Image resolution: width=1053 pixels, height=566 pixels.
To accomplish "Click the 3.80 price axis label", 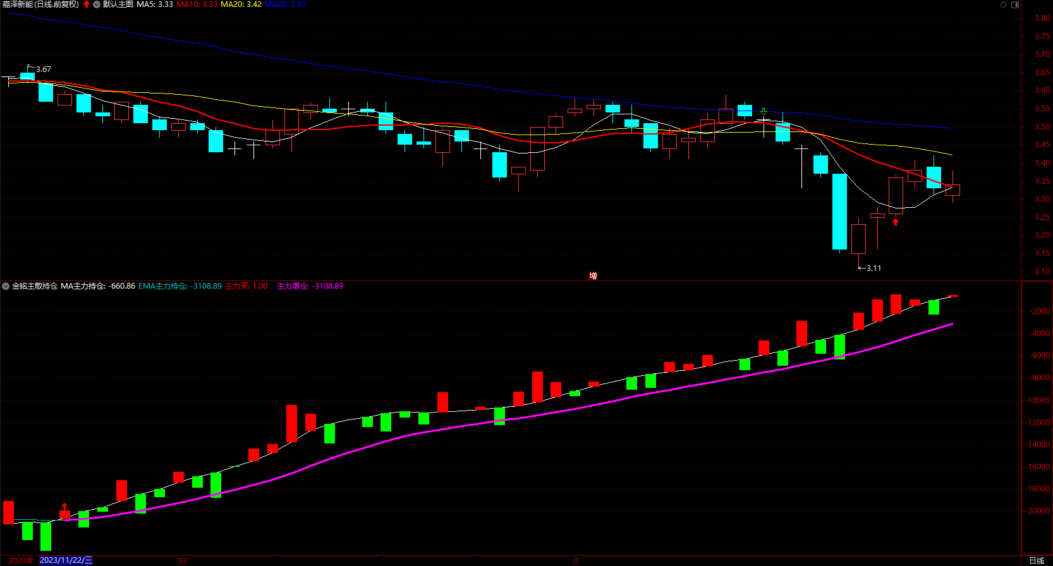I will tap(1042, 18).
